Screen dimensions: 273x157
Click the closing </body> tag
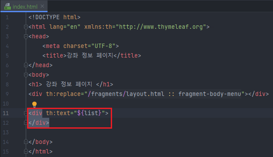[41, 142]
